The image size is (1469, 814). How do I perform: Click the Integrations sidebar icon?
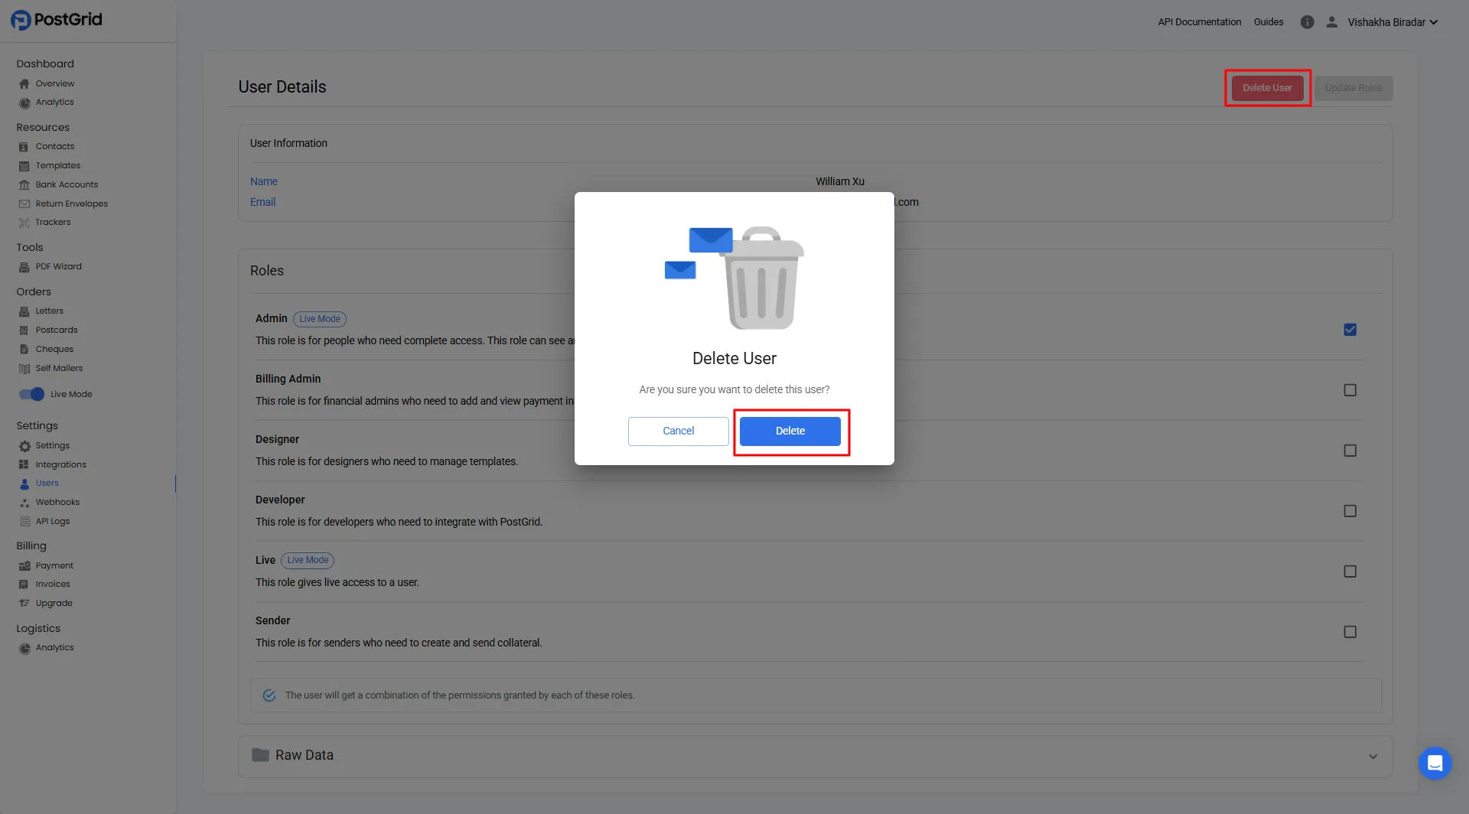[24, 464]
